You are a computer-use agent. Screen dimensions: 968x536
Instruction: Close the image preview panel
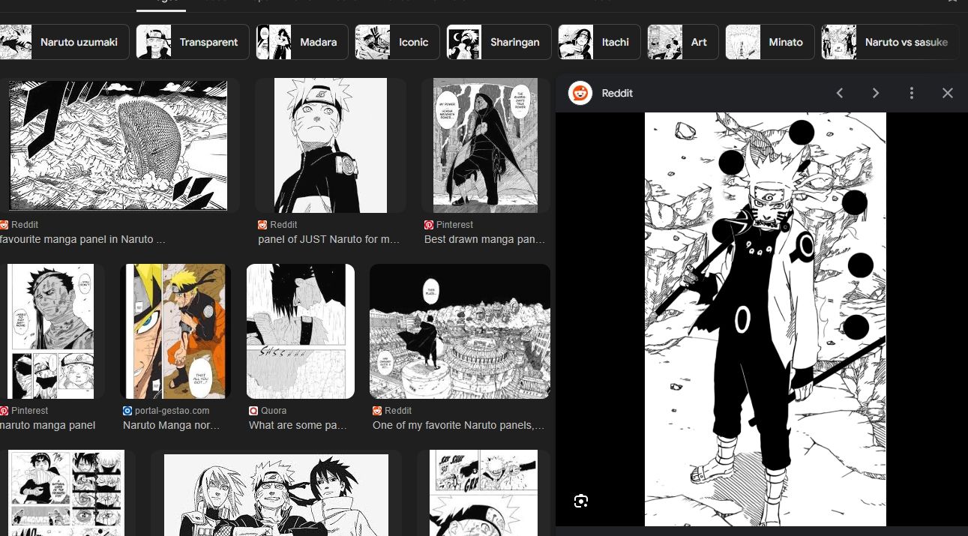point(948,93)
